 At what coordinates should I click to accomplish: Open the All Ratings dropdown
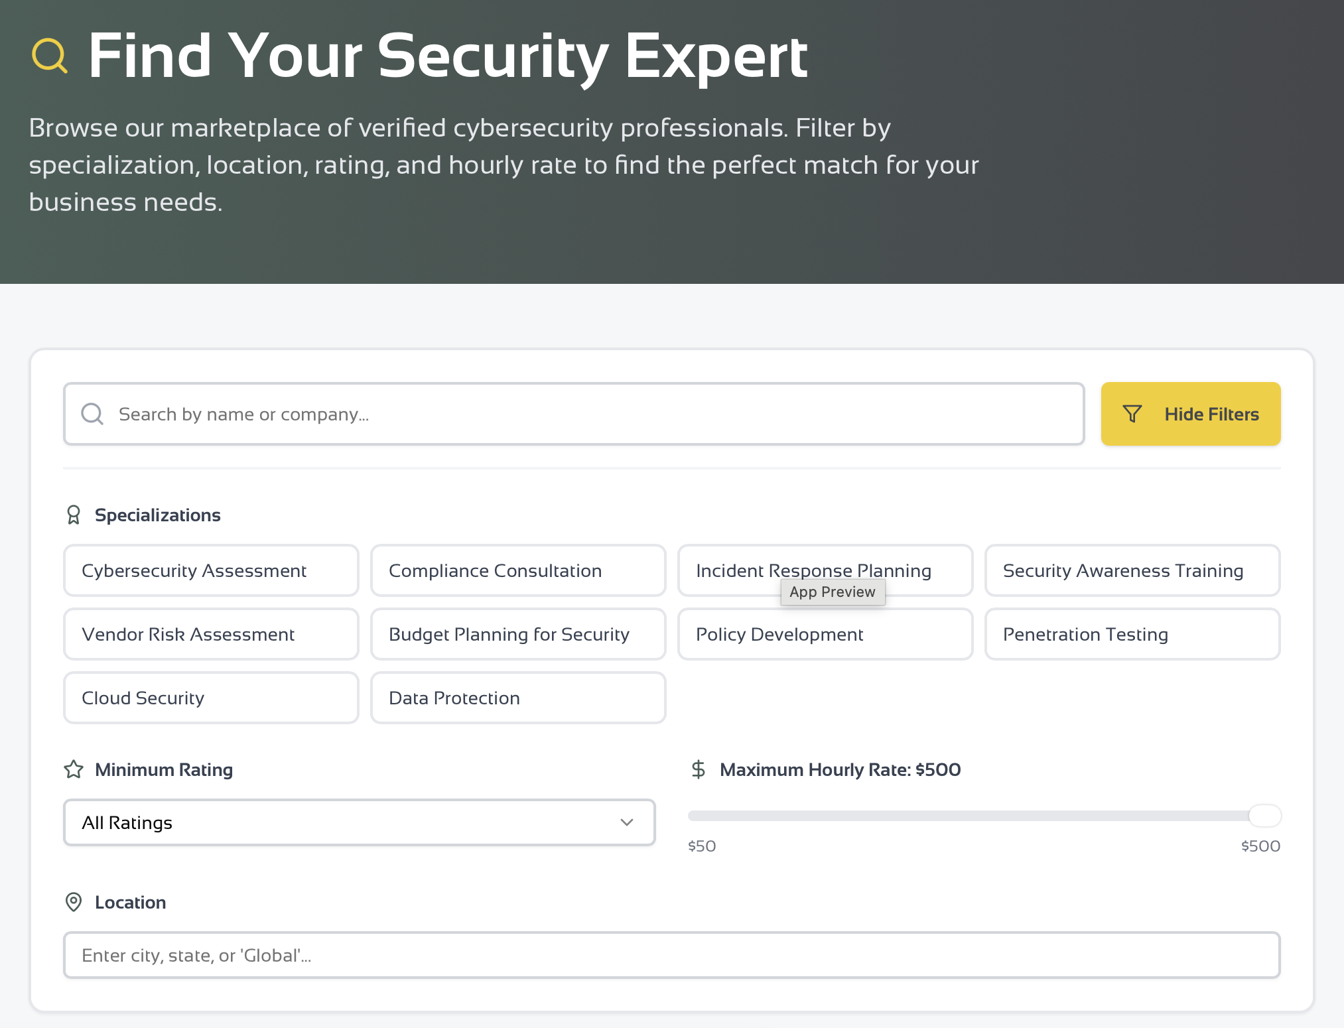click(359, 822)
